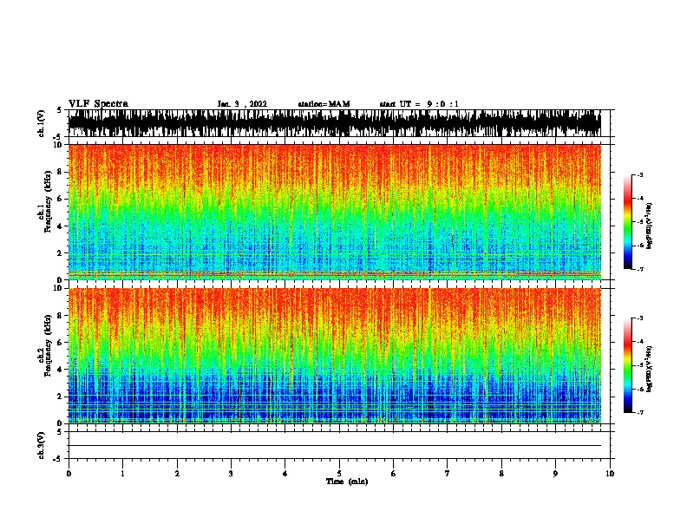
Task: Click the ch.2 spectrogram color scale bar
Action: tap(627, 365)
